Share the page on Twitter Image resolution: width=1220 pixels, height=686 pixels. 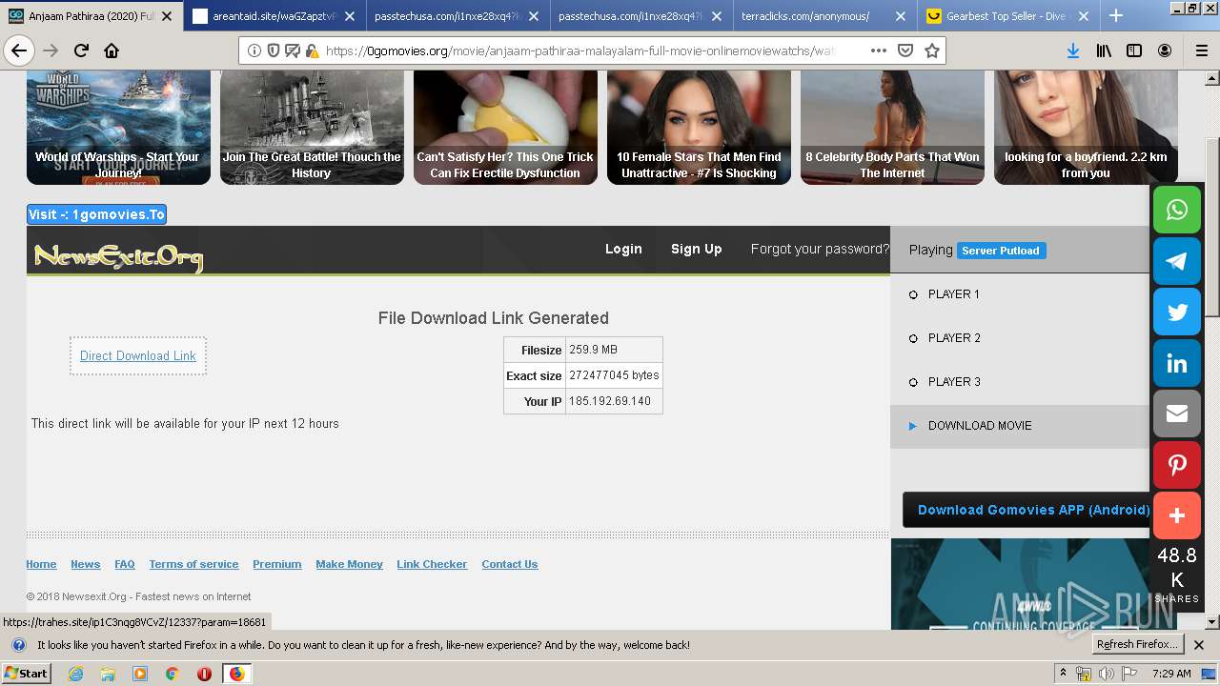coord(1177,312)
